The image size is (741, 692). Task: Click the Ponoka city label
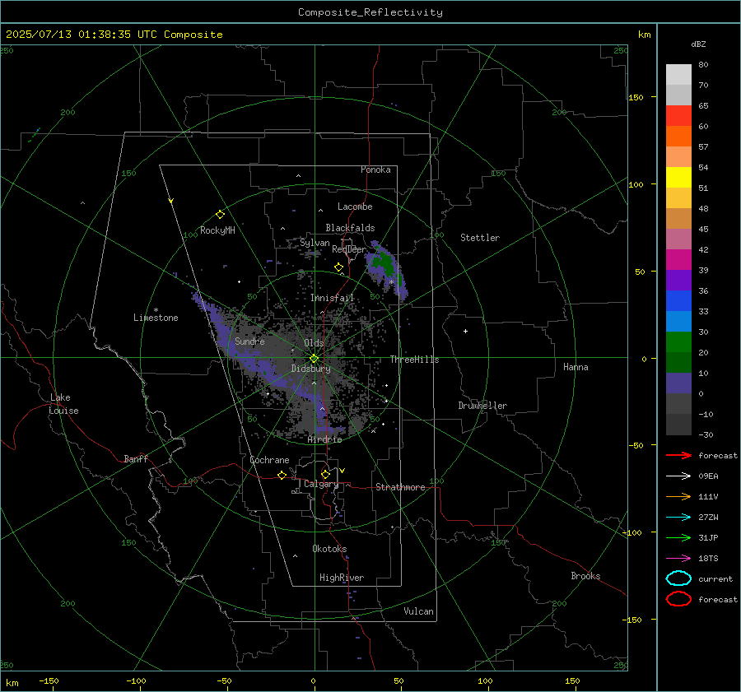point(375,170)
